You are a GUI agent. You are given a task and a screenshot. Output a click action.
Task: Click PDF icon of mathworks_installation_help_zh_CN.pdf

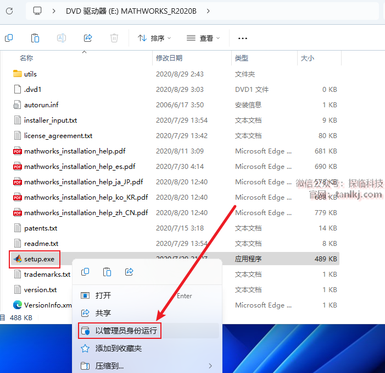pos(18,213)
